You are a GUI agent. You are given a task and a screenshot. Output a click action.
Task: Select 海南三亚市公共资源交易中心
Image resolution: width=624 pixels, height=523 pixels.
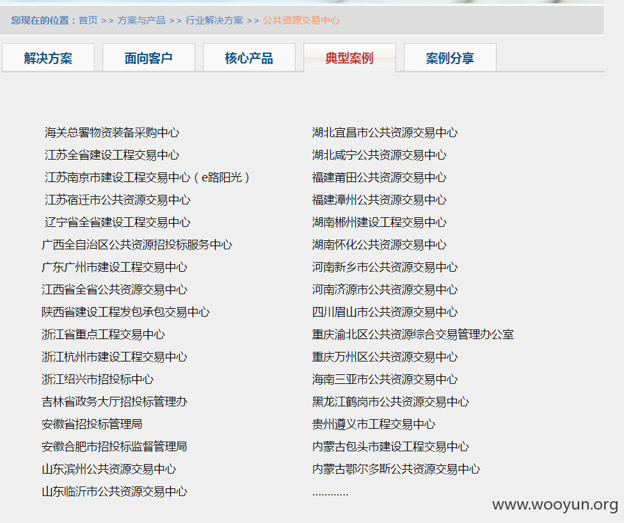[x=385, y=379]
